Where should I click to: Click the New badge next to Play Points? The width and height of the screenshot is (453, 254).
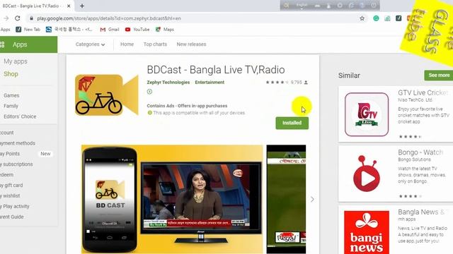[x=45, y=154]
